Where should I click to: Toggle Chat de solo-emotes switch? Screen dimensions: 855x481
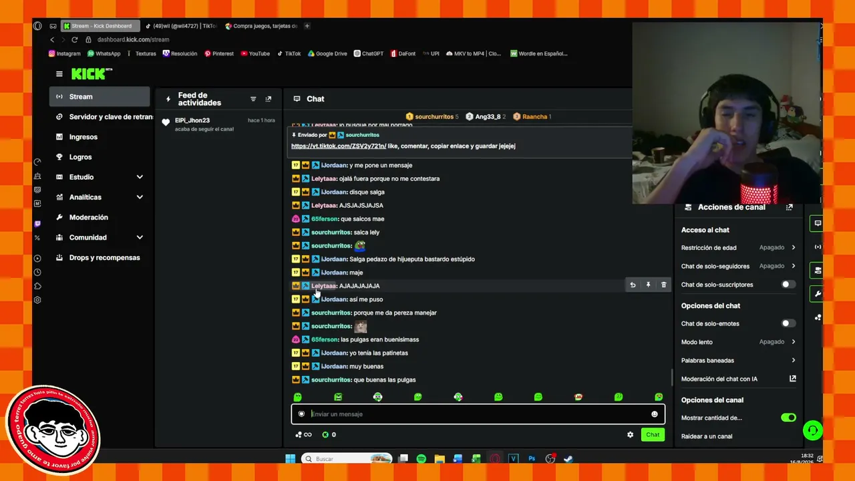pyautogui.click(x=788, y=323)
